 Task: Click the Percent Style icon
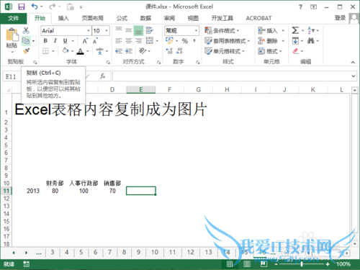point(185,41)
